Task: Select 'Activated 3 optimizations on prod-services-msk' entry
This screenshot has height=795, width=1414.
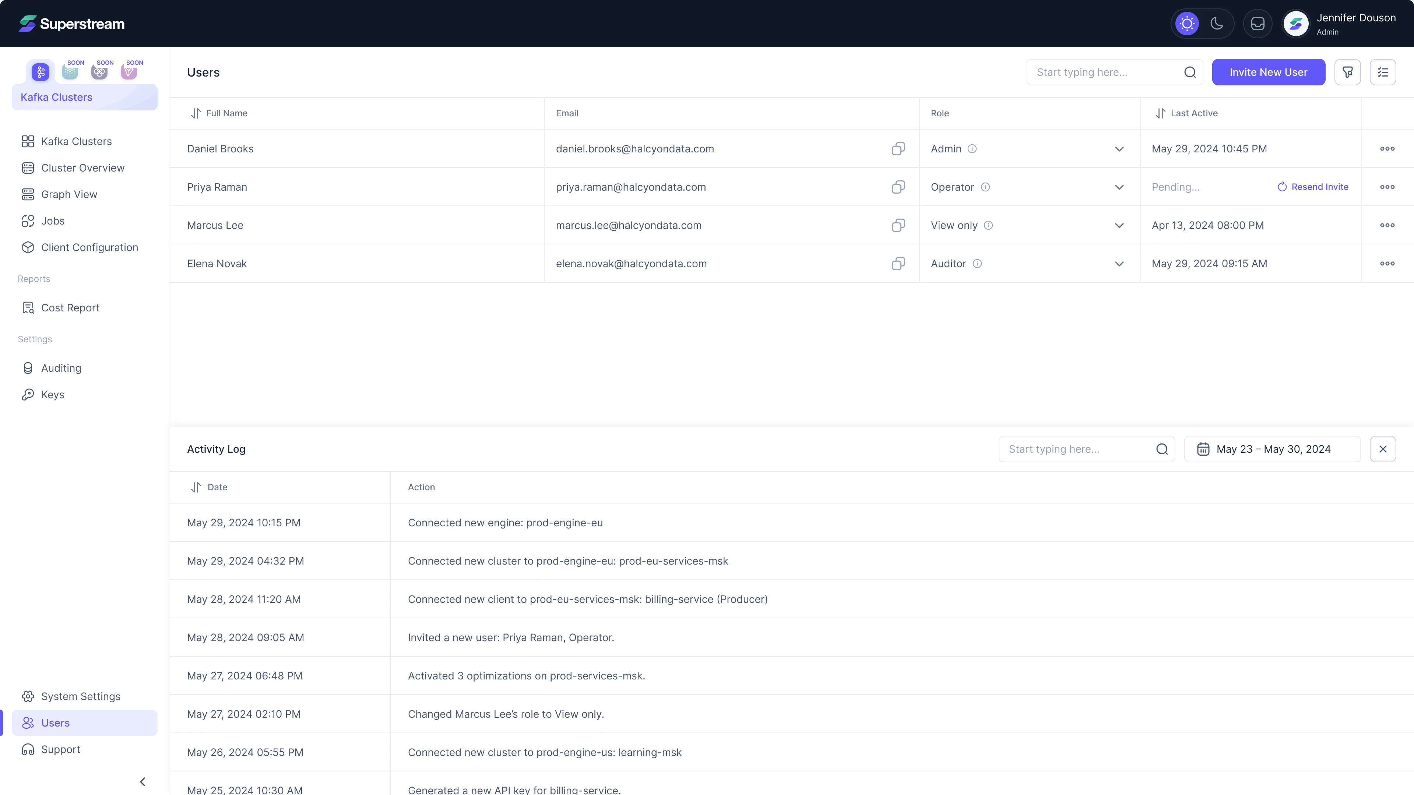Action: click(792, 676)
